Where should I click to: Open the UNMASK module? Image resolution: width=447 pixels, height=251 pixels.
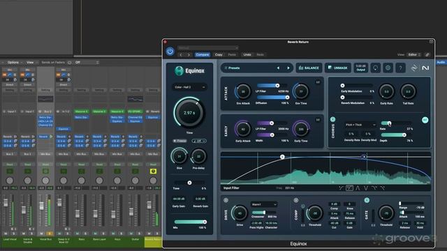point(338,68)
